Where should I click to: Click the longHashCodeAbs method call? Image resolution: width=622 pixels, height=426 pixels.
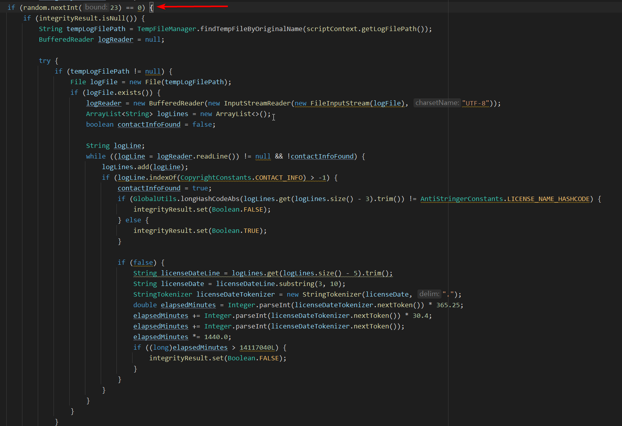[210, 199]
